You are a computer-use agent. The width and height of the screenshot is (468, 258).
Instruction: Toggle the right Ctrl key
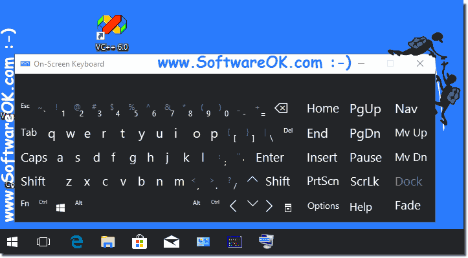click(x=215, y=202)
